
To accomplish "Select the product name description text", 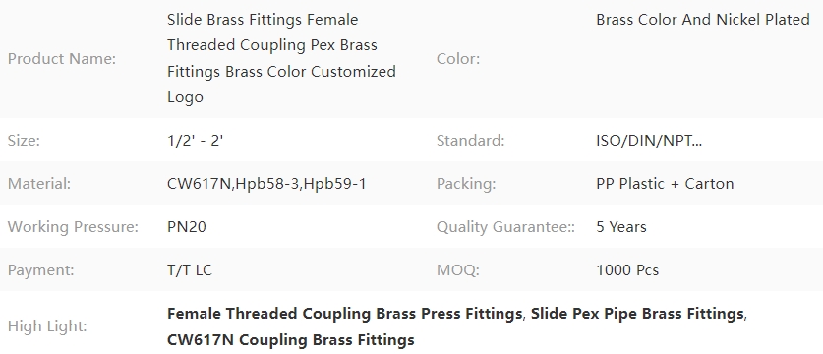I will 282,58.
